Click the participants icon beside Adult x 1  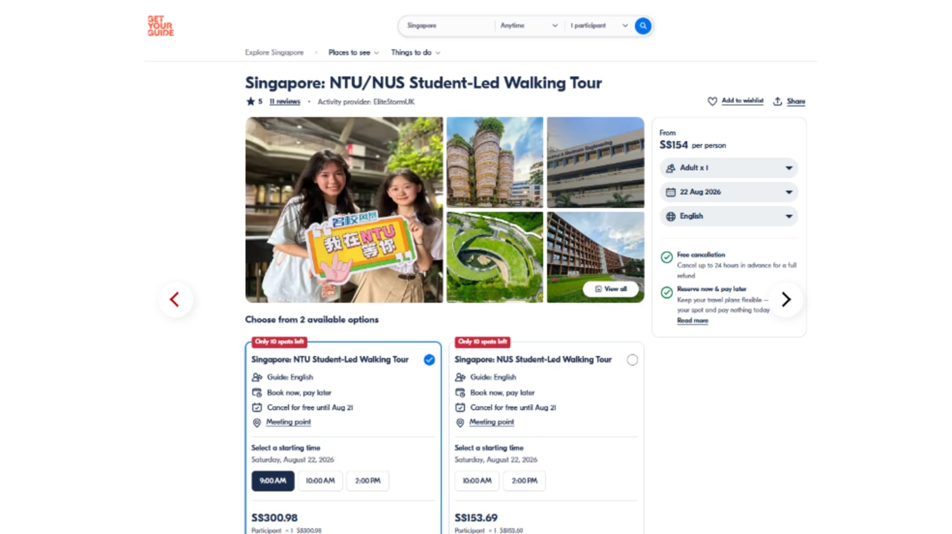[671, 168]
